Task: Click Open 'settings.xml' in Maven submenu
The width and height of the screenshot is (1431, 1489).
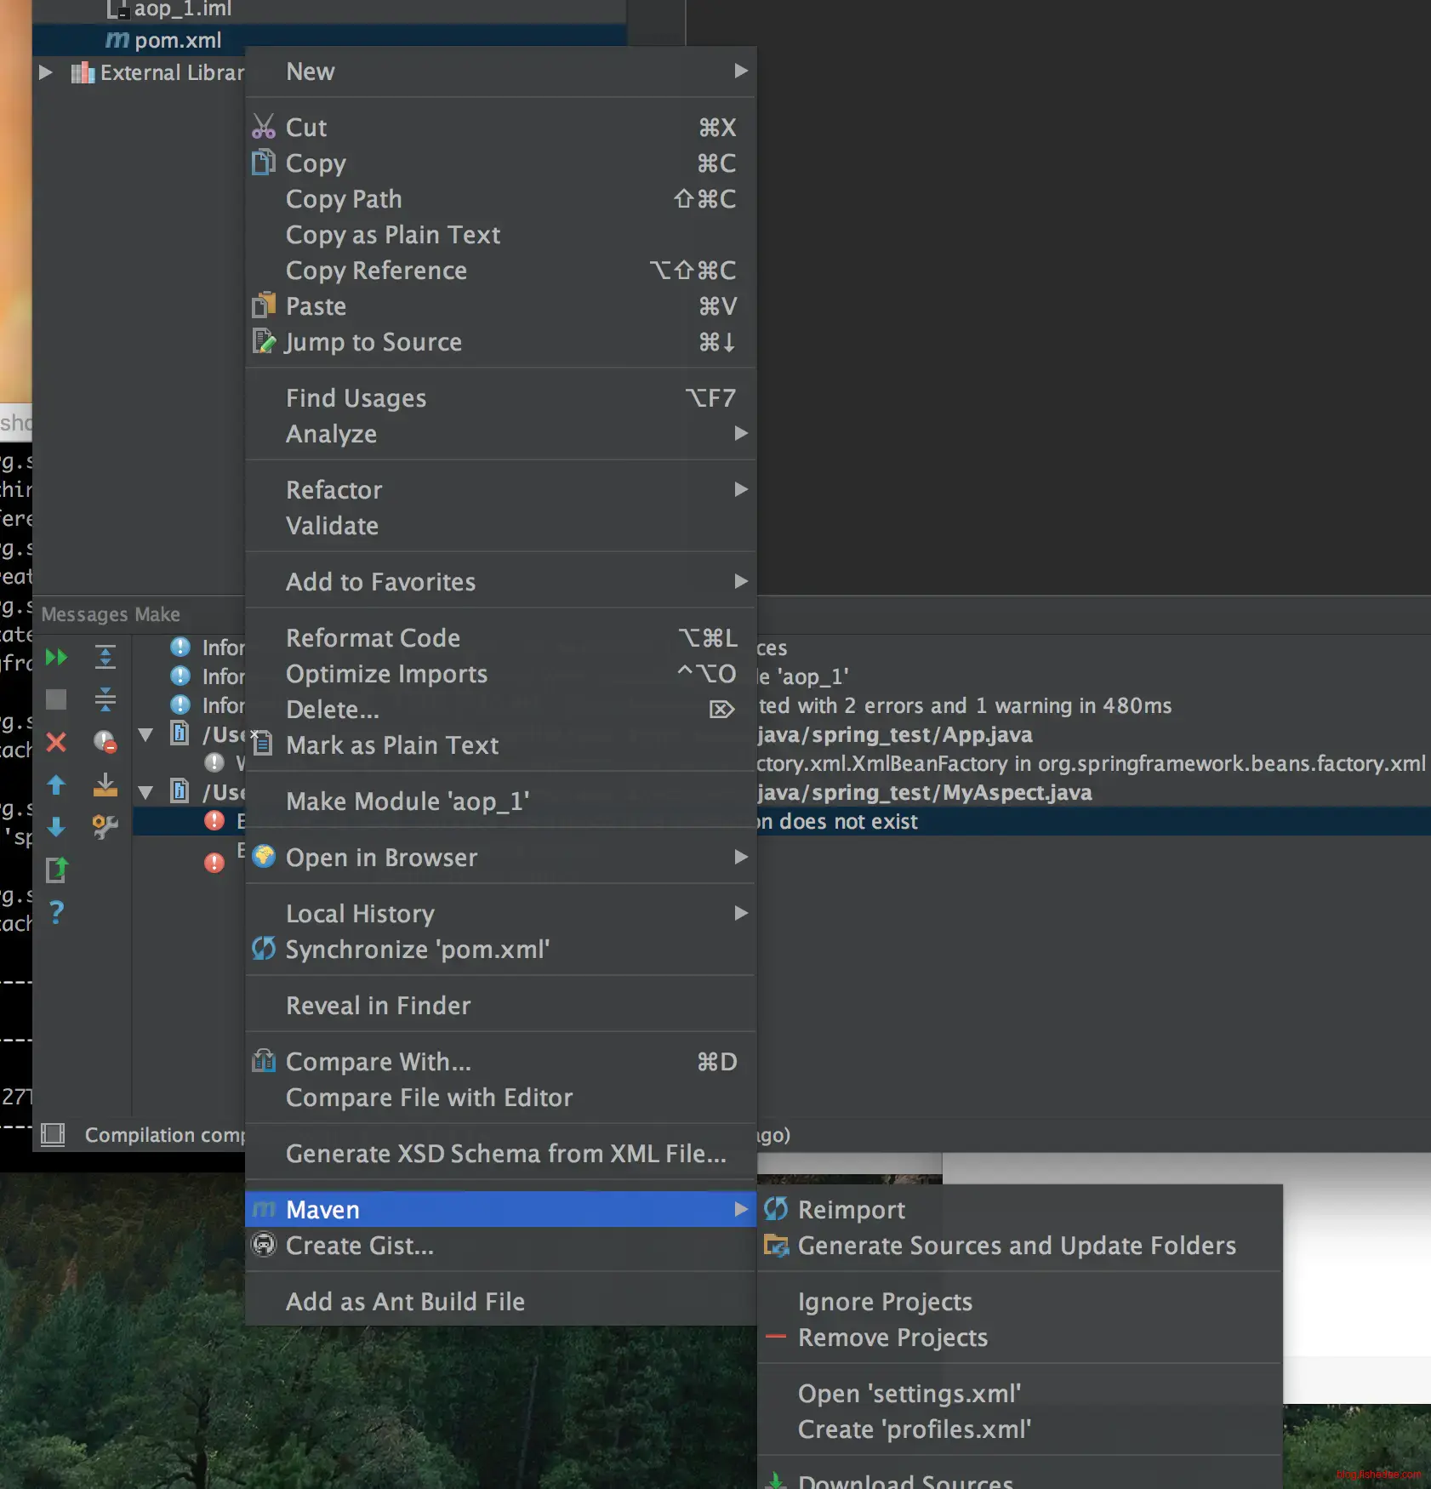Action: pyautogui.click(x=909, y=1394)
